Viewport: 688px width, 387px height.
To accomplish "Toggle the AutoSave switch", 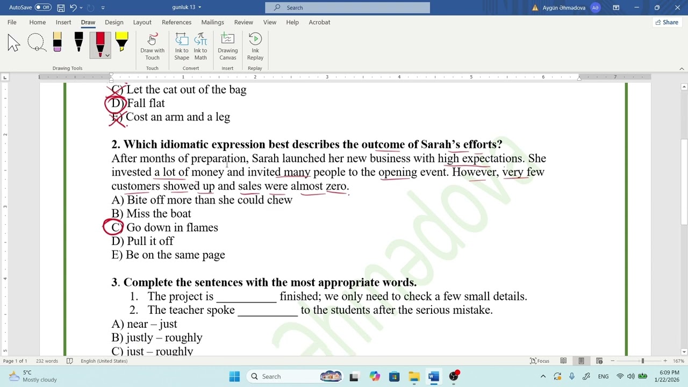I will tap(43, 8).
